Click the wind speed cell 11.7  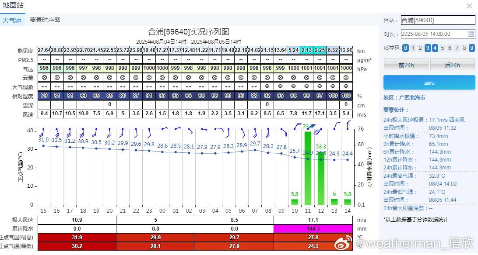point(307,114)
